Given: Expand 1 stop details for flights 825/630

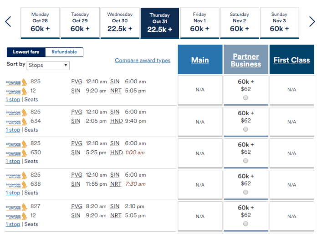Looking at the screenshot, I should point(13,161).
